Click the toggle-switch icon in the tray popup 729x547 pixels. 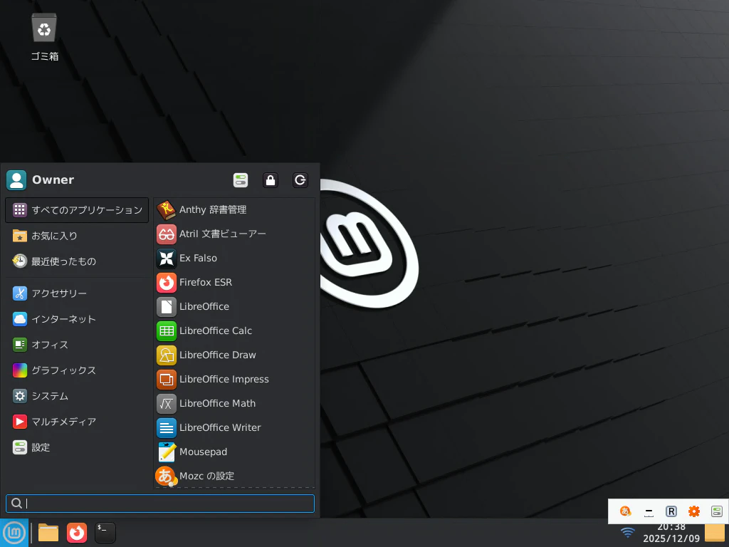(716, 511)
